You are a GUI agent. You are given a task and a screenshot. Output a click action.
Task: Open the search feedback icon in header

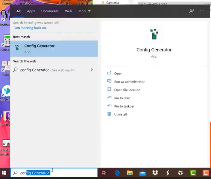[x=191, y=11]
